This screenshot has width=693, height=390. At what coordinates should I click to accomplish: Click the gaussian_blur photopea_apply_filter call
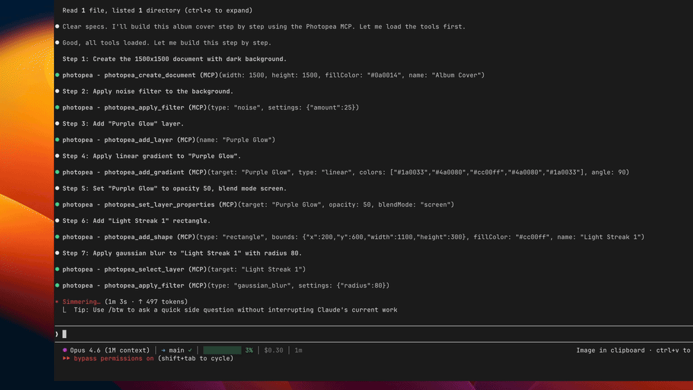point(226,286)
